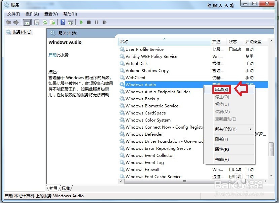Image resolution: width=279 pixels, height=203 pixels.
Task: Click the gear icon beside Windows Event Log
Action: pyautogui.click(x=122, y=162)
